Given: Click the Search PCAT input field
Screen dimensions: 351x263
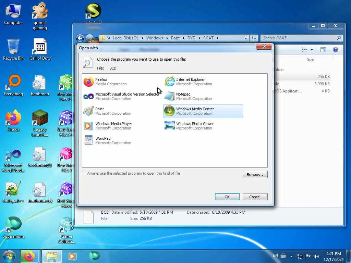Looking at the screenshot, I should pyautogui.click(x=299, y=38).
